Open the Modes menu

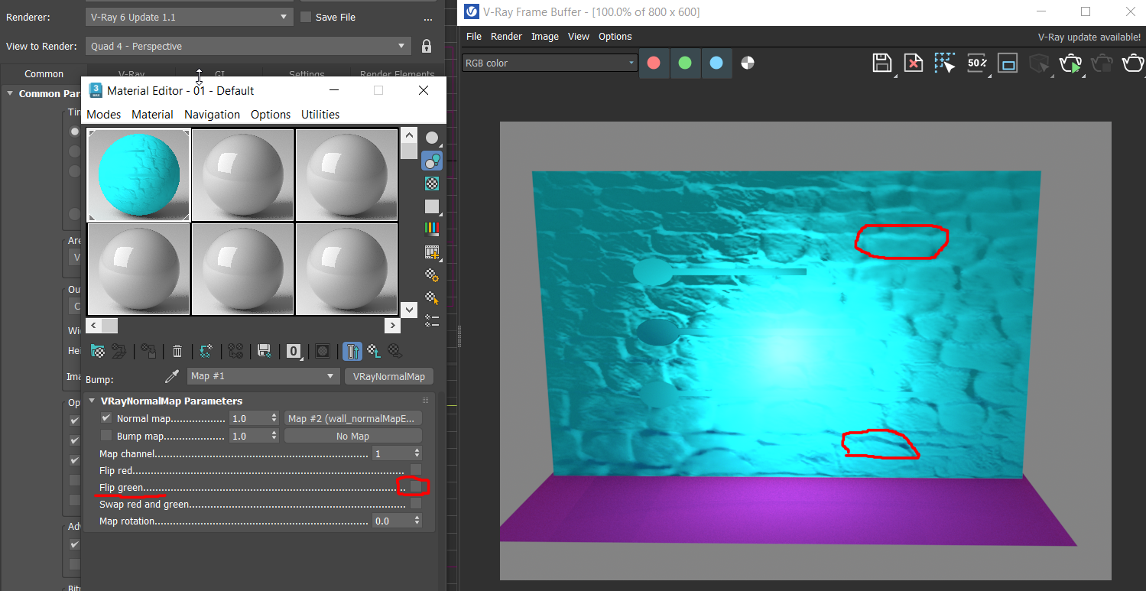[104, 115]
